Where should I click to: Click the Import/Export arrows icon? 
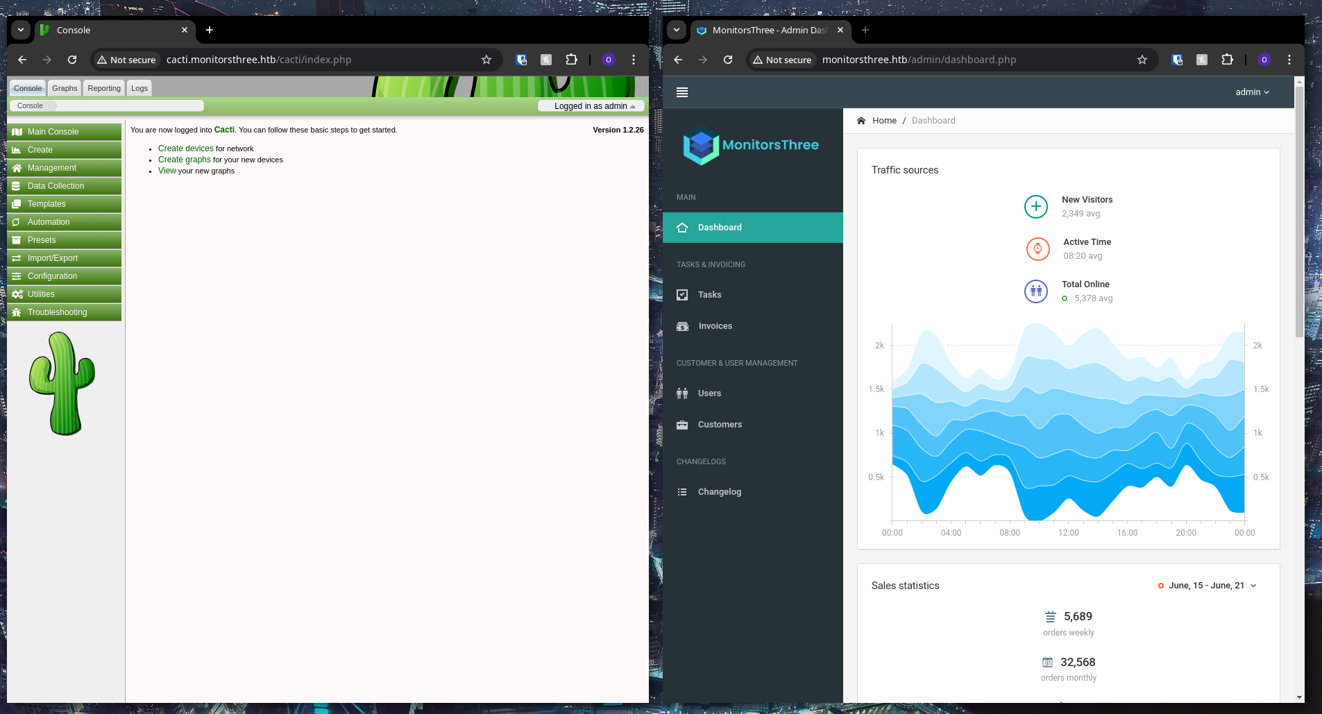pyautogui.click(x=17, y=258)
